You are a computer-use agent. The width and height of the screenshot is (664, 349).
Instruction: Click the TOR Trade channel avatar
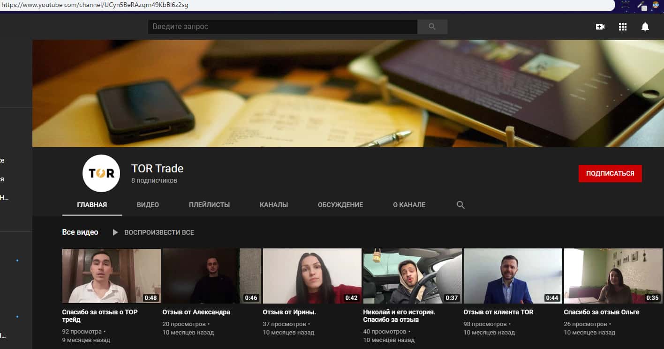(101, 173)
